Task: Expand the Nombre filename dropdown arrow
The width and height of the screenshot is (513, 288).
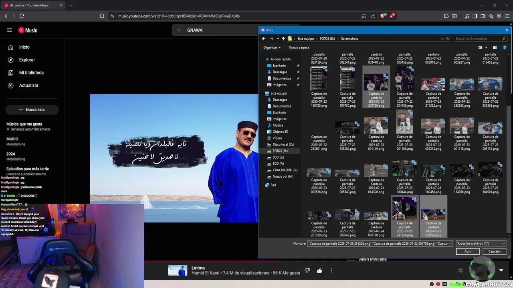Action: pyautogui.click(x=450, y=244)
